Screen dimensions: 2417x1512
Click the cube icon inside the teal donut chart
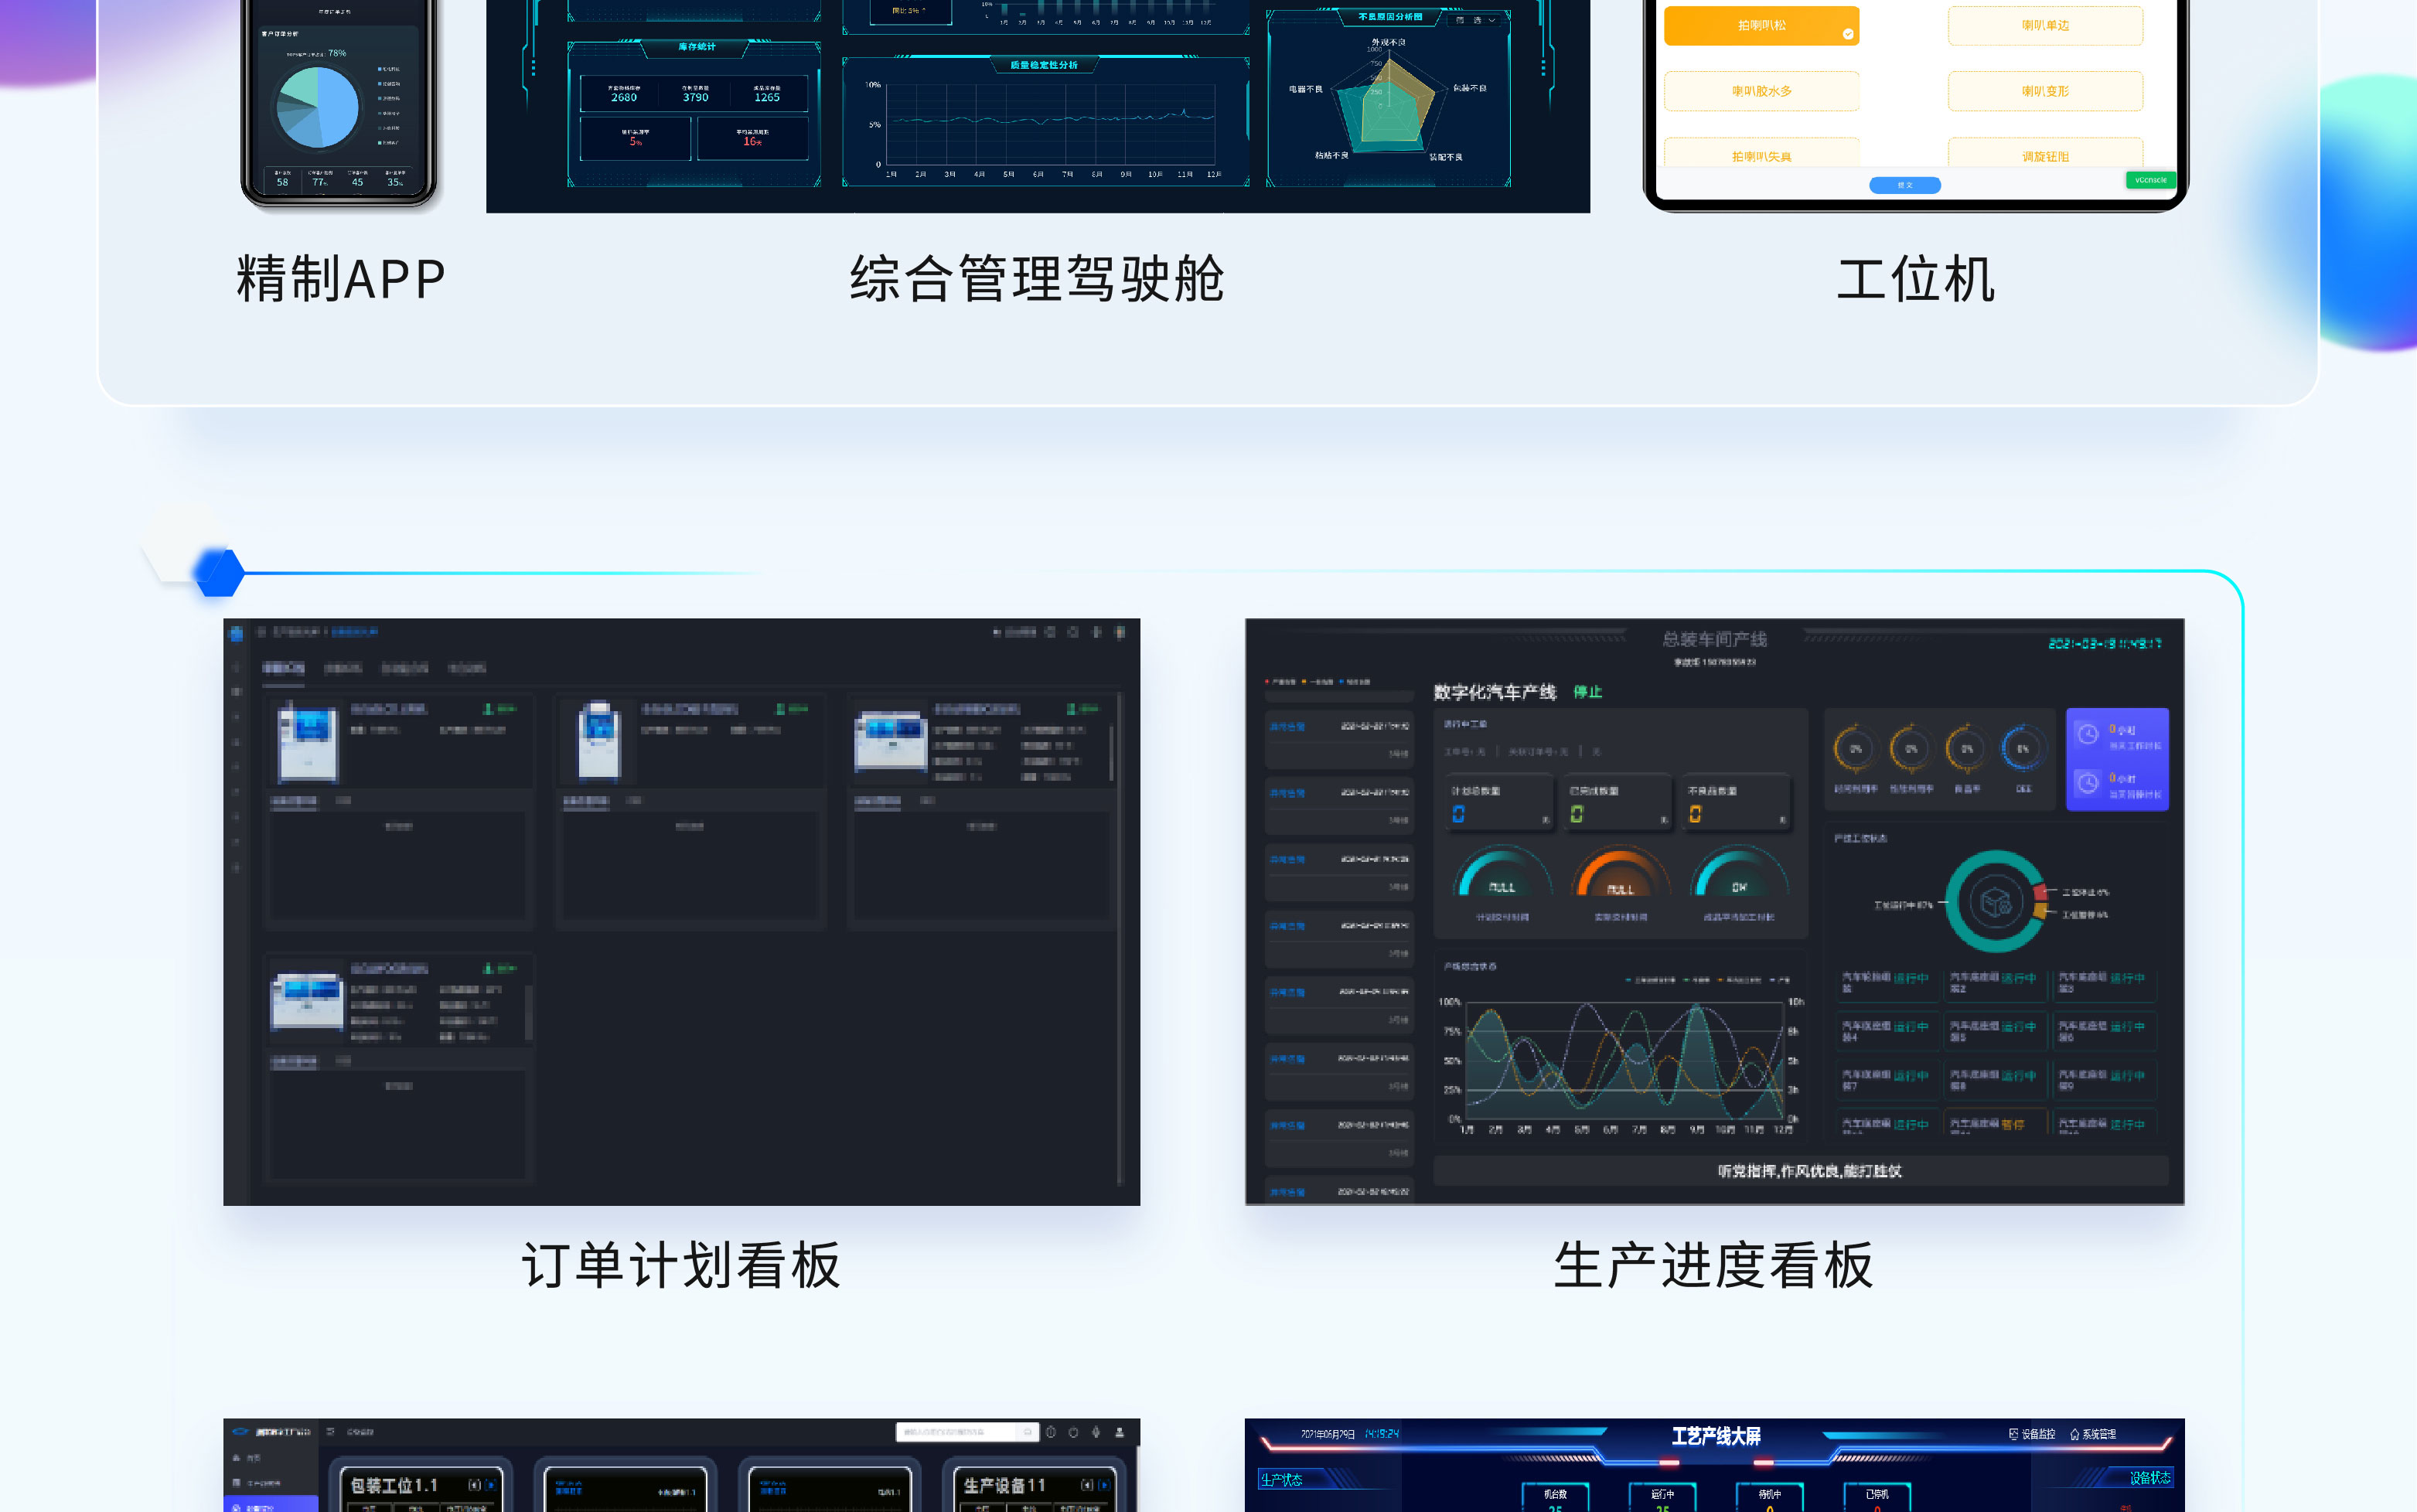click(1996, 903)
